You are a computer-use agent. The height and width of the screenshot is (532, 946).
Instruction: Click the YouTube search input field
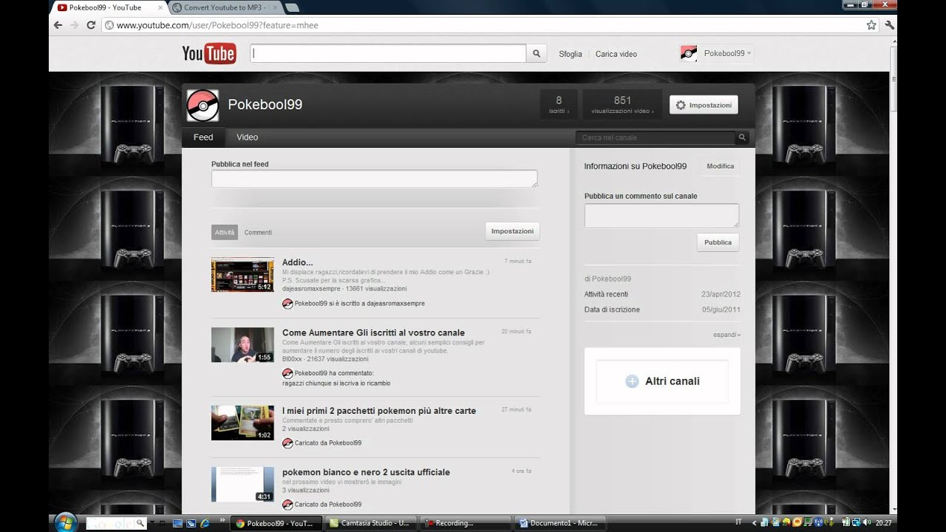[388, 53]
